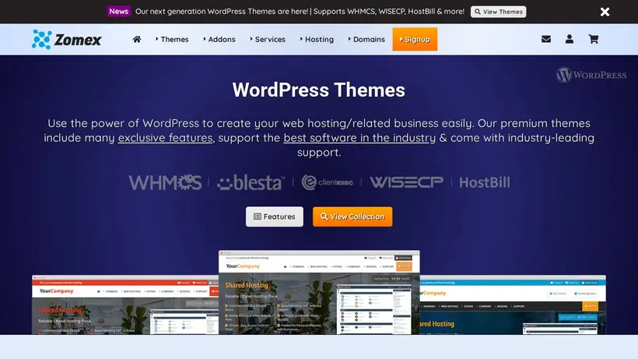638x359 pixels.
Task: Click the orange Signup button
Action: [415, 39]
